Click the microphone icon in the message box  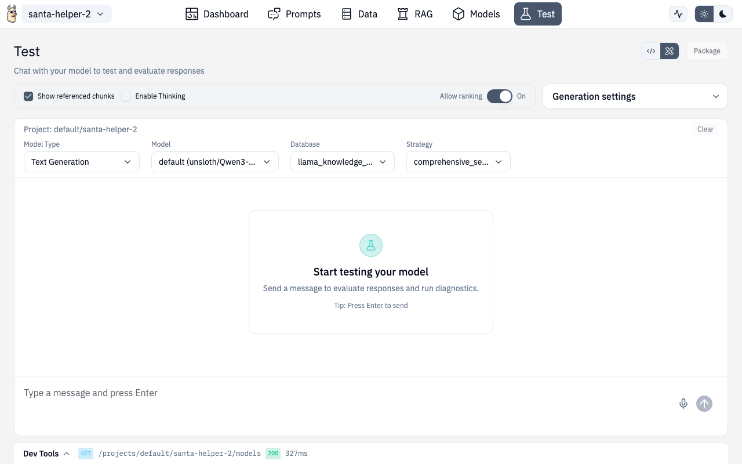[683, 403]
